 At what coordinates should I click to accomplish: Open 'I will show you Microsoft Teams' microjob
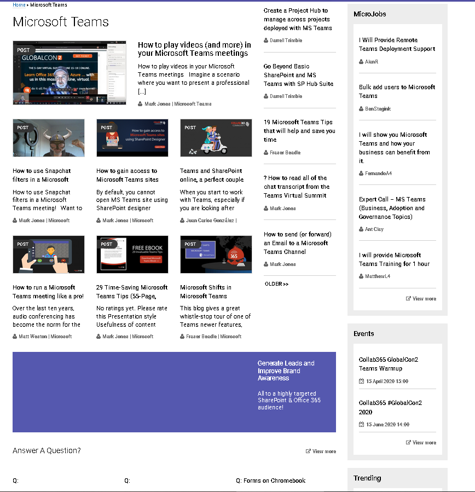[x=395, y=148]
